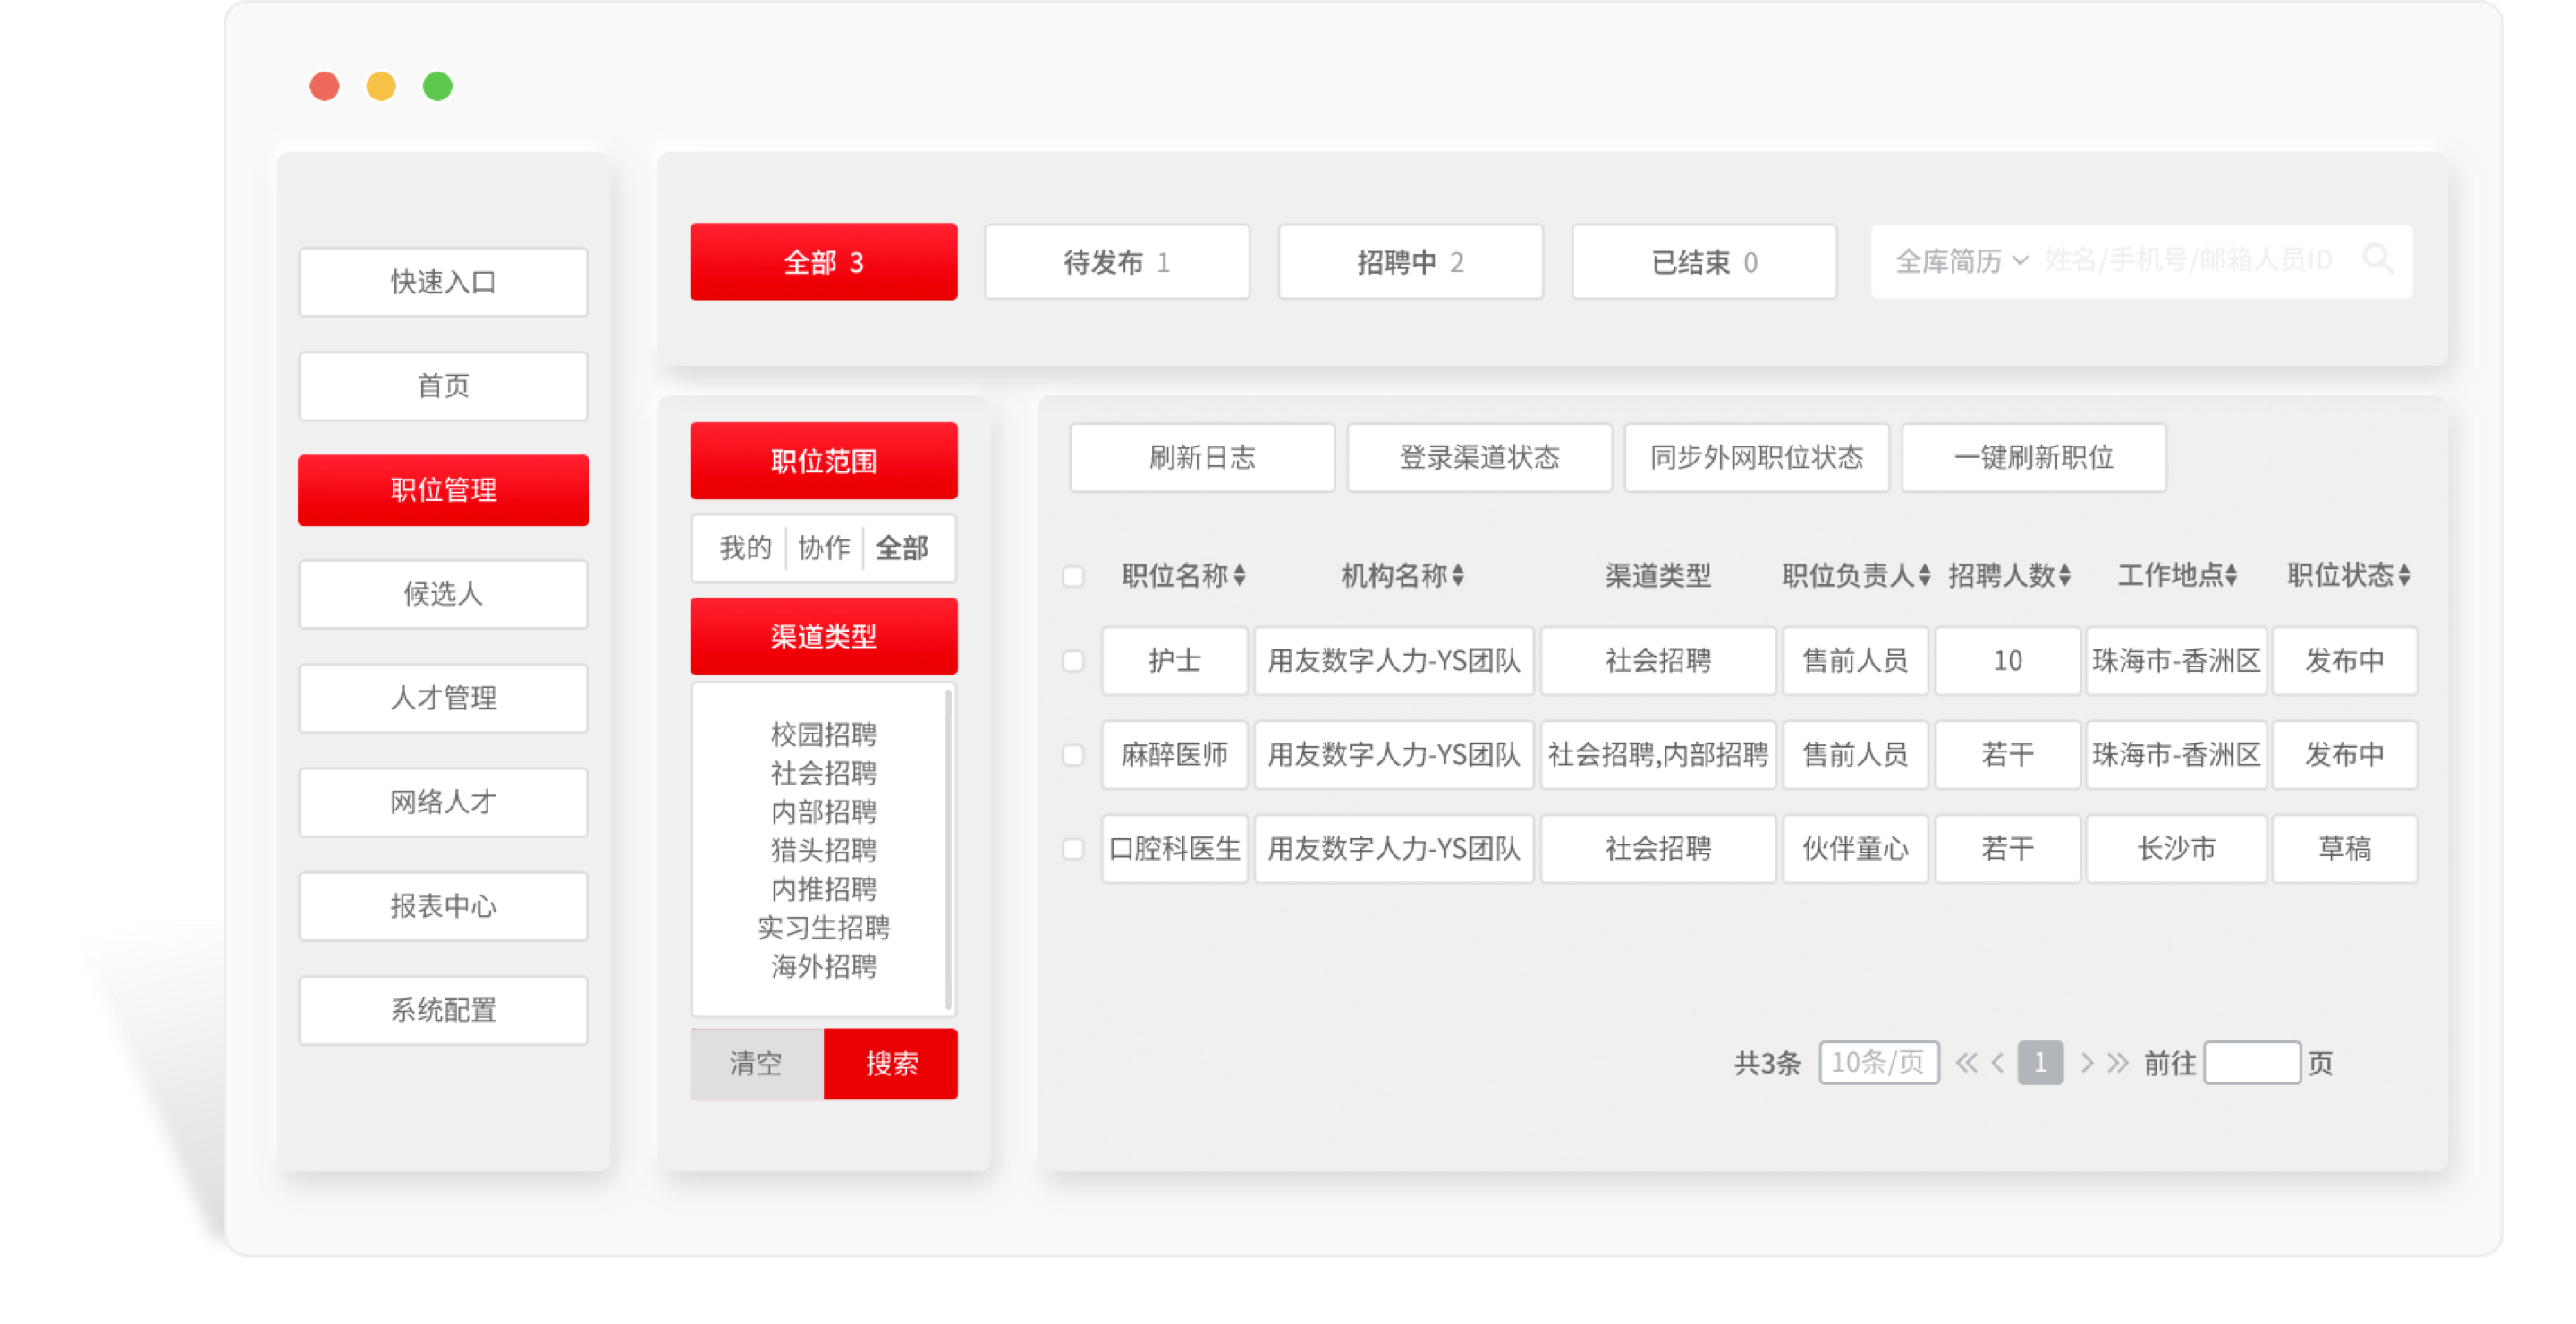Select the 口腔科医生 row checkbox
The image size is (2576, 1324).
coord(1074,848)
